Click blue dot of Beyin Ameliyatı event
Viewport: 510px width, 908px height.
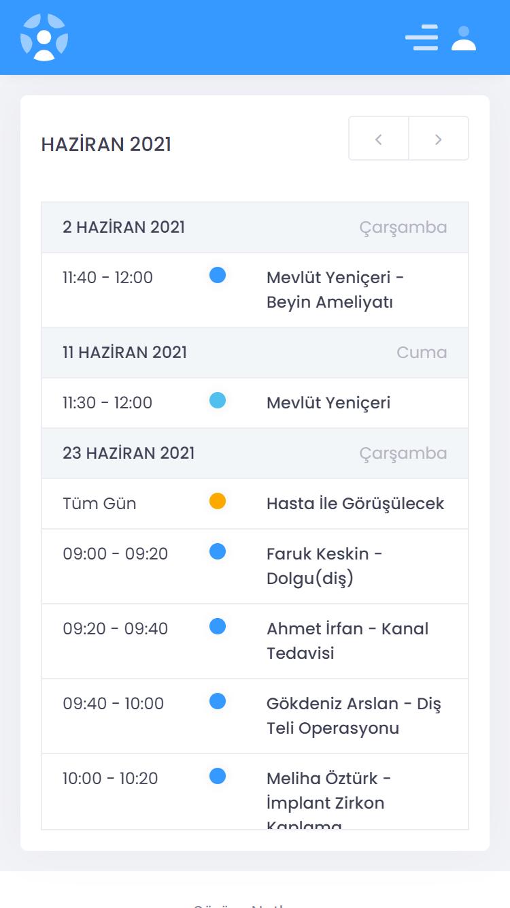pos(218,275)
